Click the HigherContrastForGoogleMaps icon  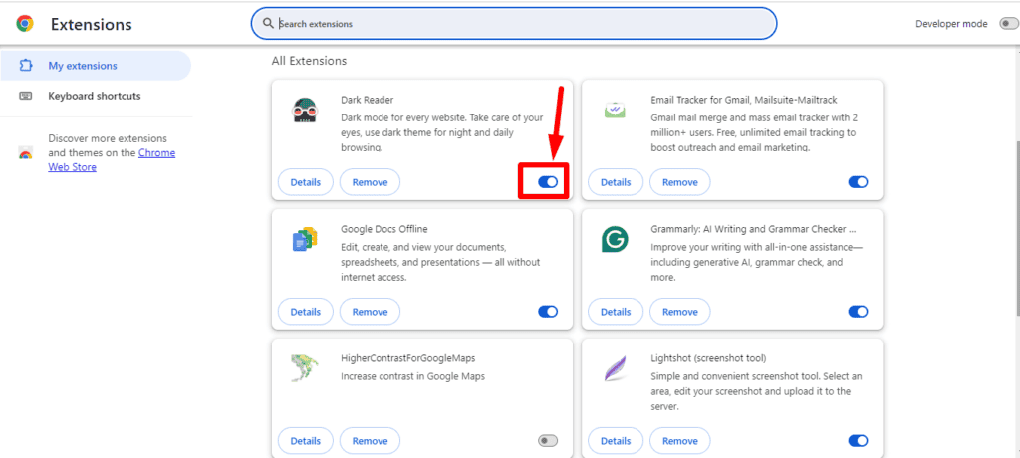click(305, 368)
